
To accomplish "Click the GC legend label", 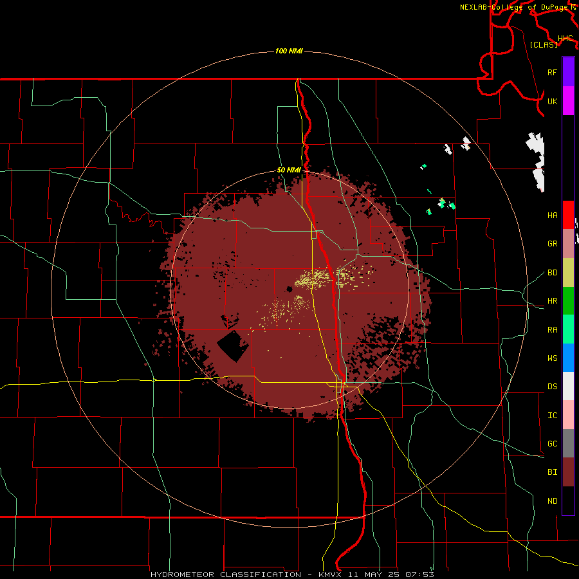I will tap(552, 444).
